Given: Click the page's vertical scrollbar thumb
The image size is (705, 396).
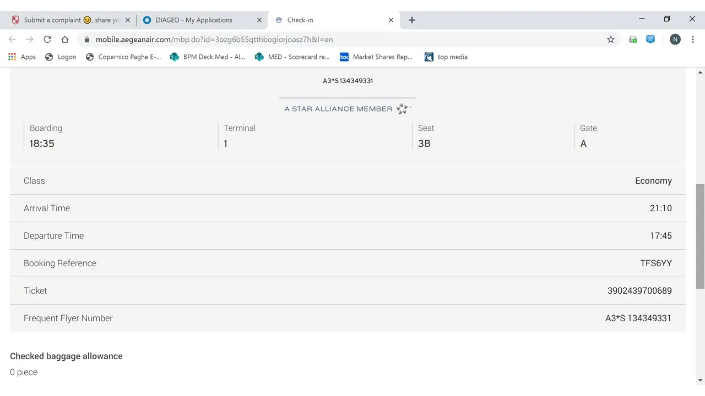Looking at the screenshot, I should pos(700,237).
